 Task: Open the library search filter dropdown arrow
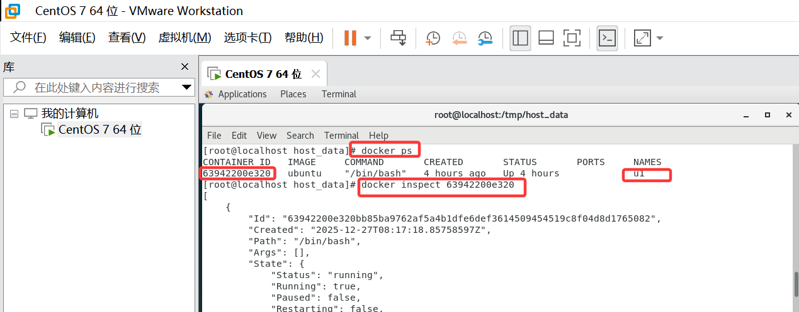tap(187, 87)
